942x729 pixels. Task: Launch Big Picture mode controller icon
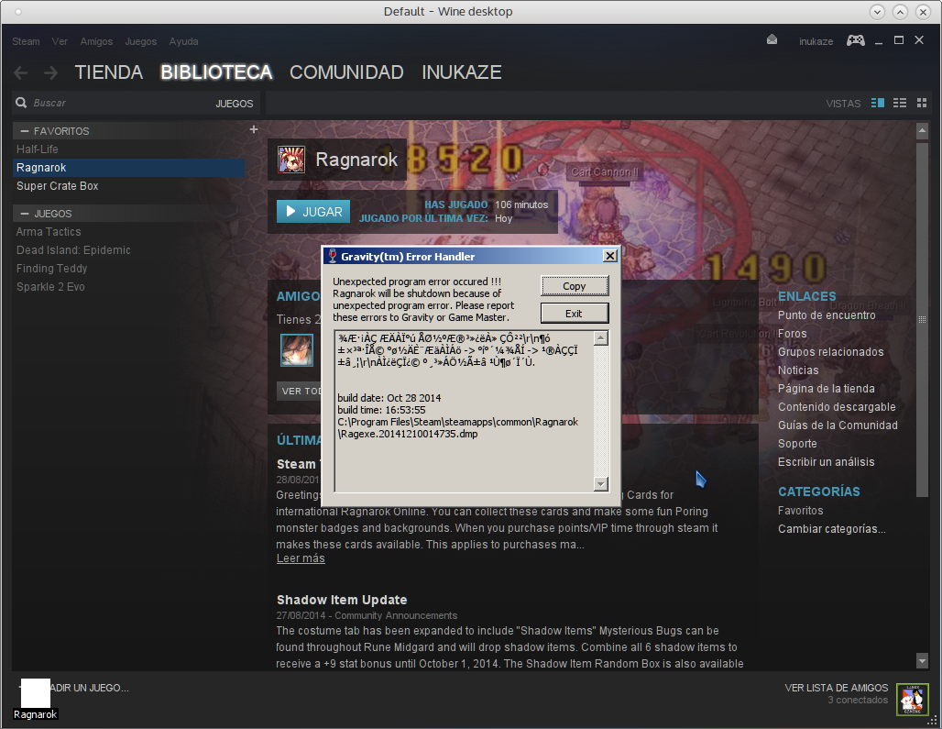[856, 40]
